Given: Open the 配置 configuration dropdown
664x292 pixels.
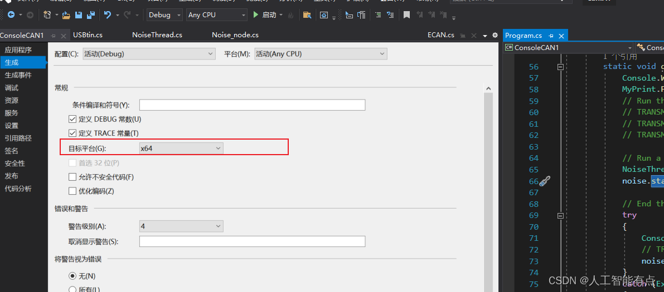Looking at the screenshot, I should pos(149,54).
